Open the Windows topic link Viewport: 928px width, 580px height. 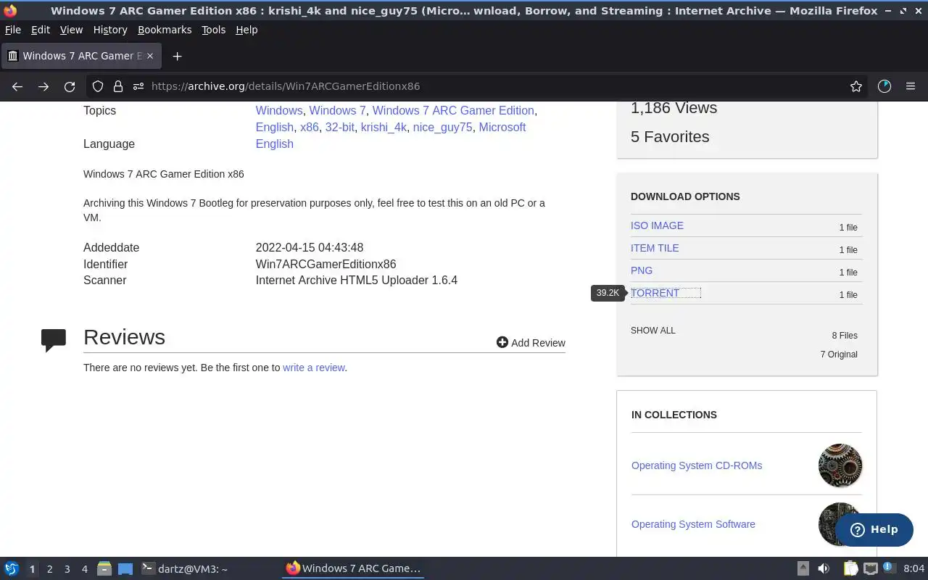click(279, 110)
